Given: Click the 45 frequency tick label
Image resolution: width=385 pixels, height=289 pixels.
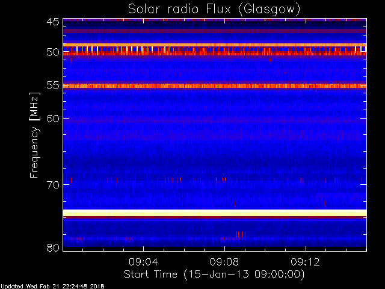Looking at the screenshot, I should pos(53,22).
